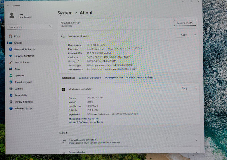
Task: Click Rename this PC button
Action: click(x=185, y=23)
